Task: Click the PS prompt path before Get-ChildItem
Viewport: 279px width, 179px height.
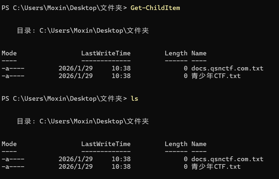Action: [64, 8]
